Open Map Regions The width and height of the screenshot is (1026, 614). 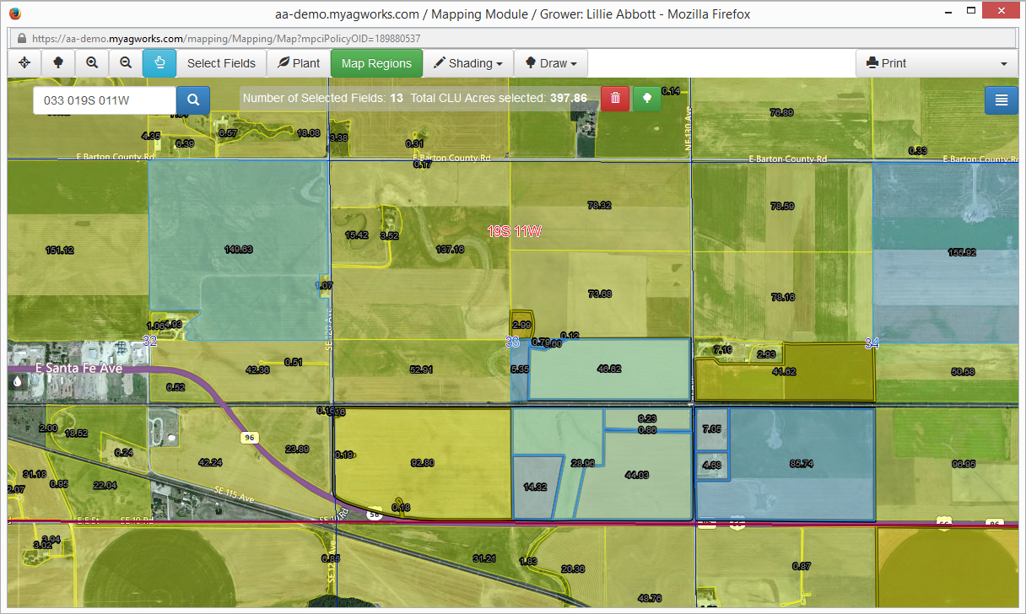point(376,63)
